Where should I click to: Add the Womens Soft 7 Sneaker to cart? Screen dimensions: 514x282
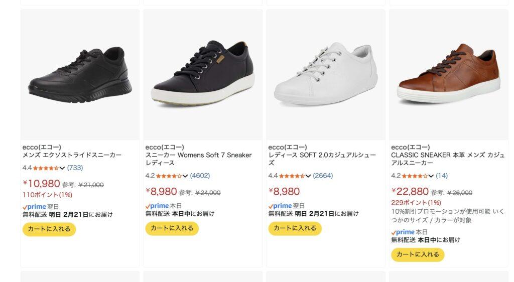(172, 228)
